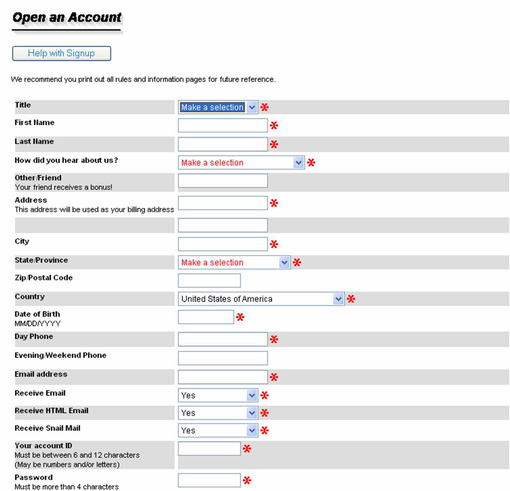This screenshot has width=510, height=491.
Task: Click into the City field
Action: [x=222, y=244]
